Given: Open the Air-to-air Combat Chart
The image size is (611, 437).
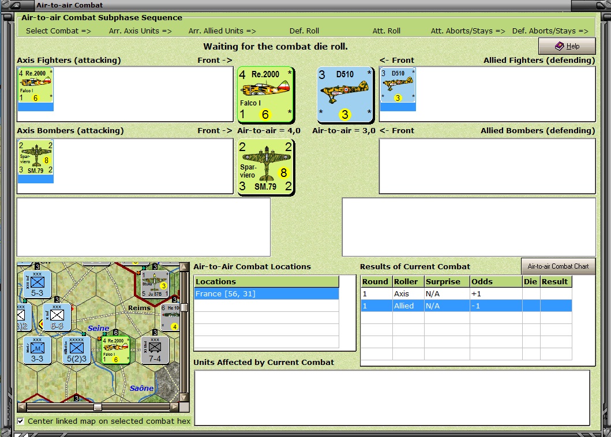Looking at the screenshot, I should pos(558,266).
